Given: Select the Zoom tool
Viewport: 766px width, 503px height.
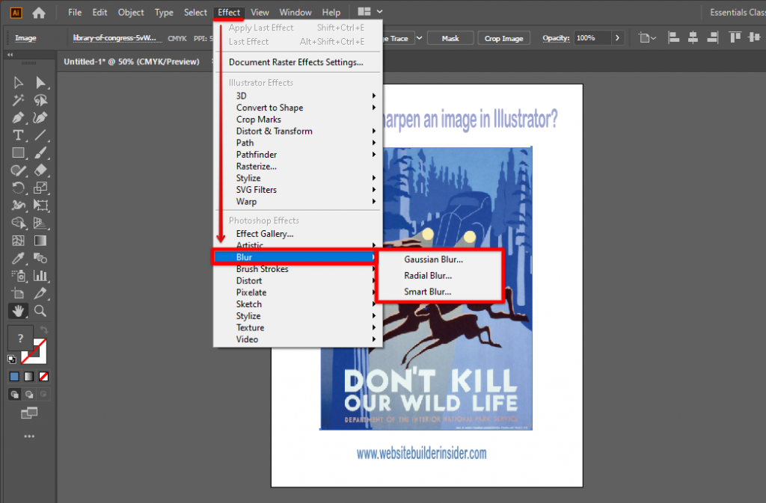Looking at the screenshot, I should [41, 311].
